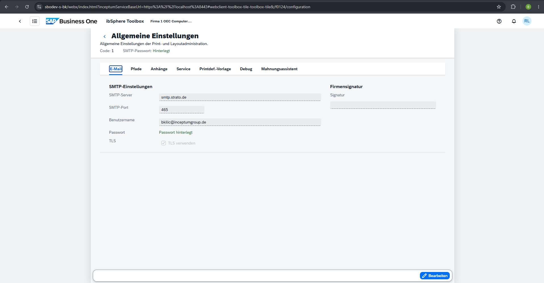The image size is (544, 283).
Task: Toggle the TLS verwenden checkbox
Action: point(164,143)
